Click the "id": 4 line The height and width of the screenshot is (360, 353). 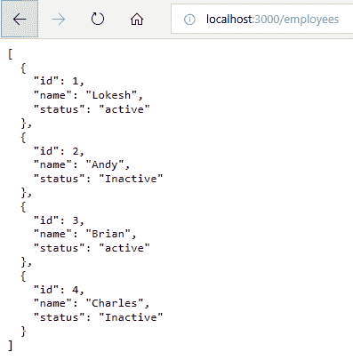click(59, 290)
